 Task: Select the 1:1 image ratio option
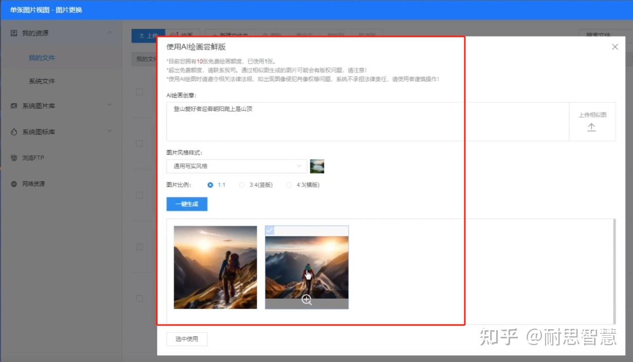tap(210, 185)
